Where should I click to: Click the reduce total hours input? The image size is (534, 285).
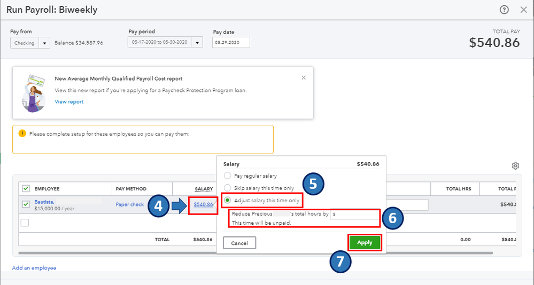pos(354,213)
